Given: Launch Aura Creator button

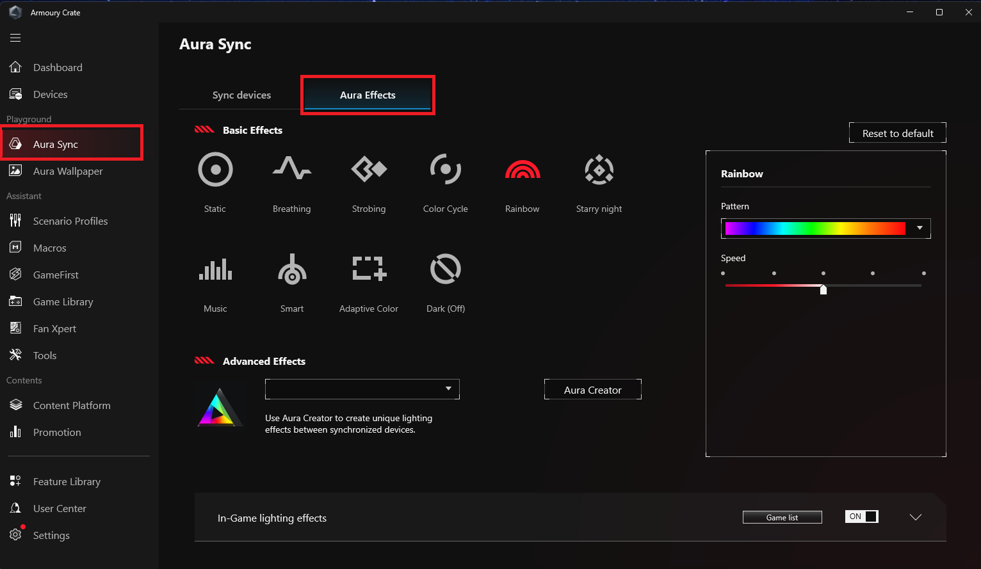Looking at the screenshot, I should point(593,390).
